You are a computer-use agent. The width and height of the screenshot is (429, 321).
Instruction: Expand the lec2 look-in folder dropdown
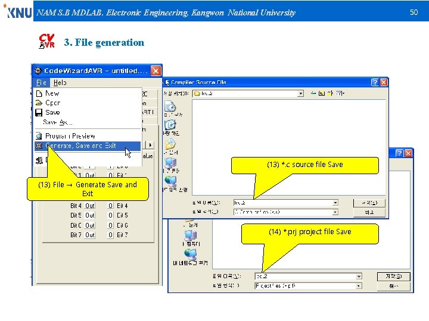coord(301,94)
